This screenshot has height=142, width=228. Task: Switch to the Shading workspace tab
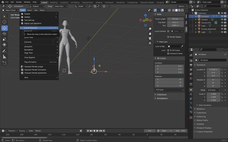pyautogui.click(x=99, y=3)
